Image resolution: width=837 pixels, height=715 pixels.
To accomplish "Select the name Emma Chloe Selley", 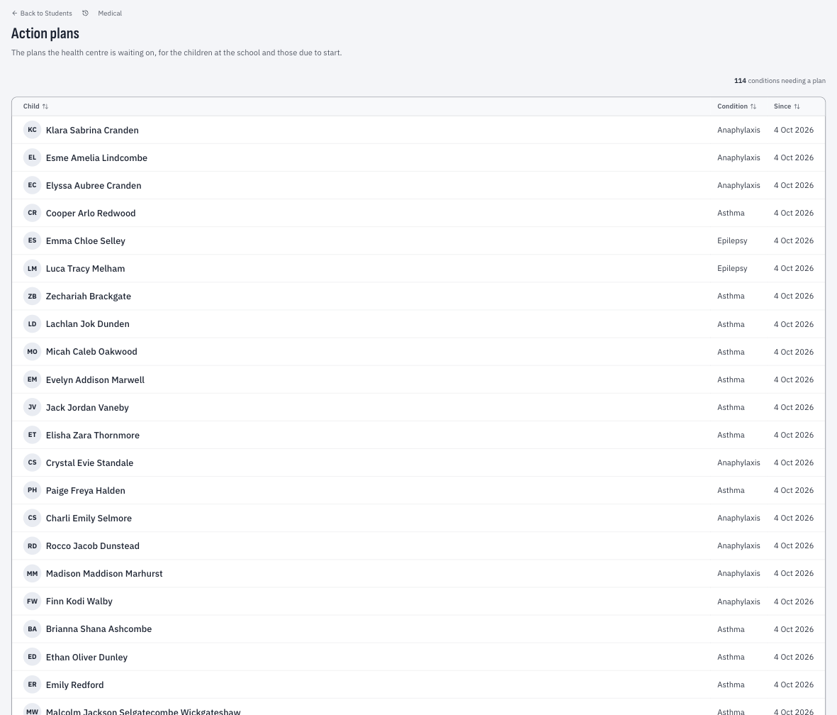I will [86, 241].
